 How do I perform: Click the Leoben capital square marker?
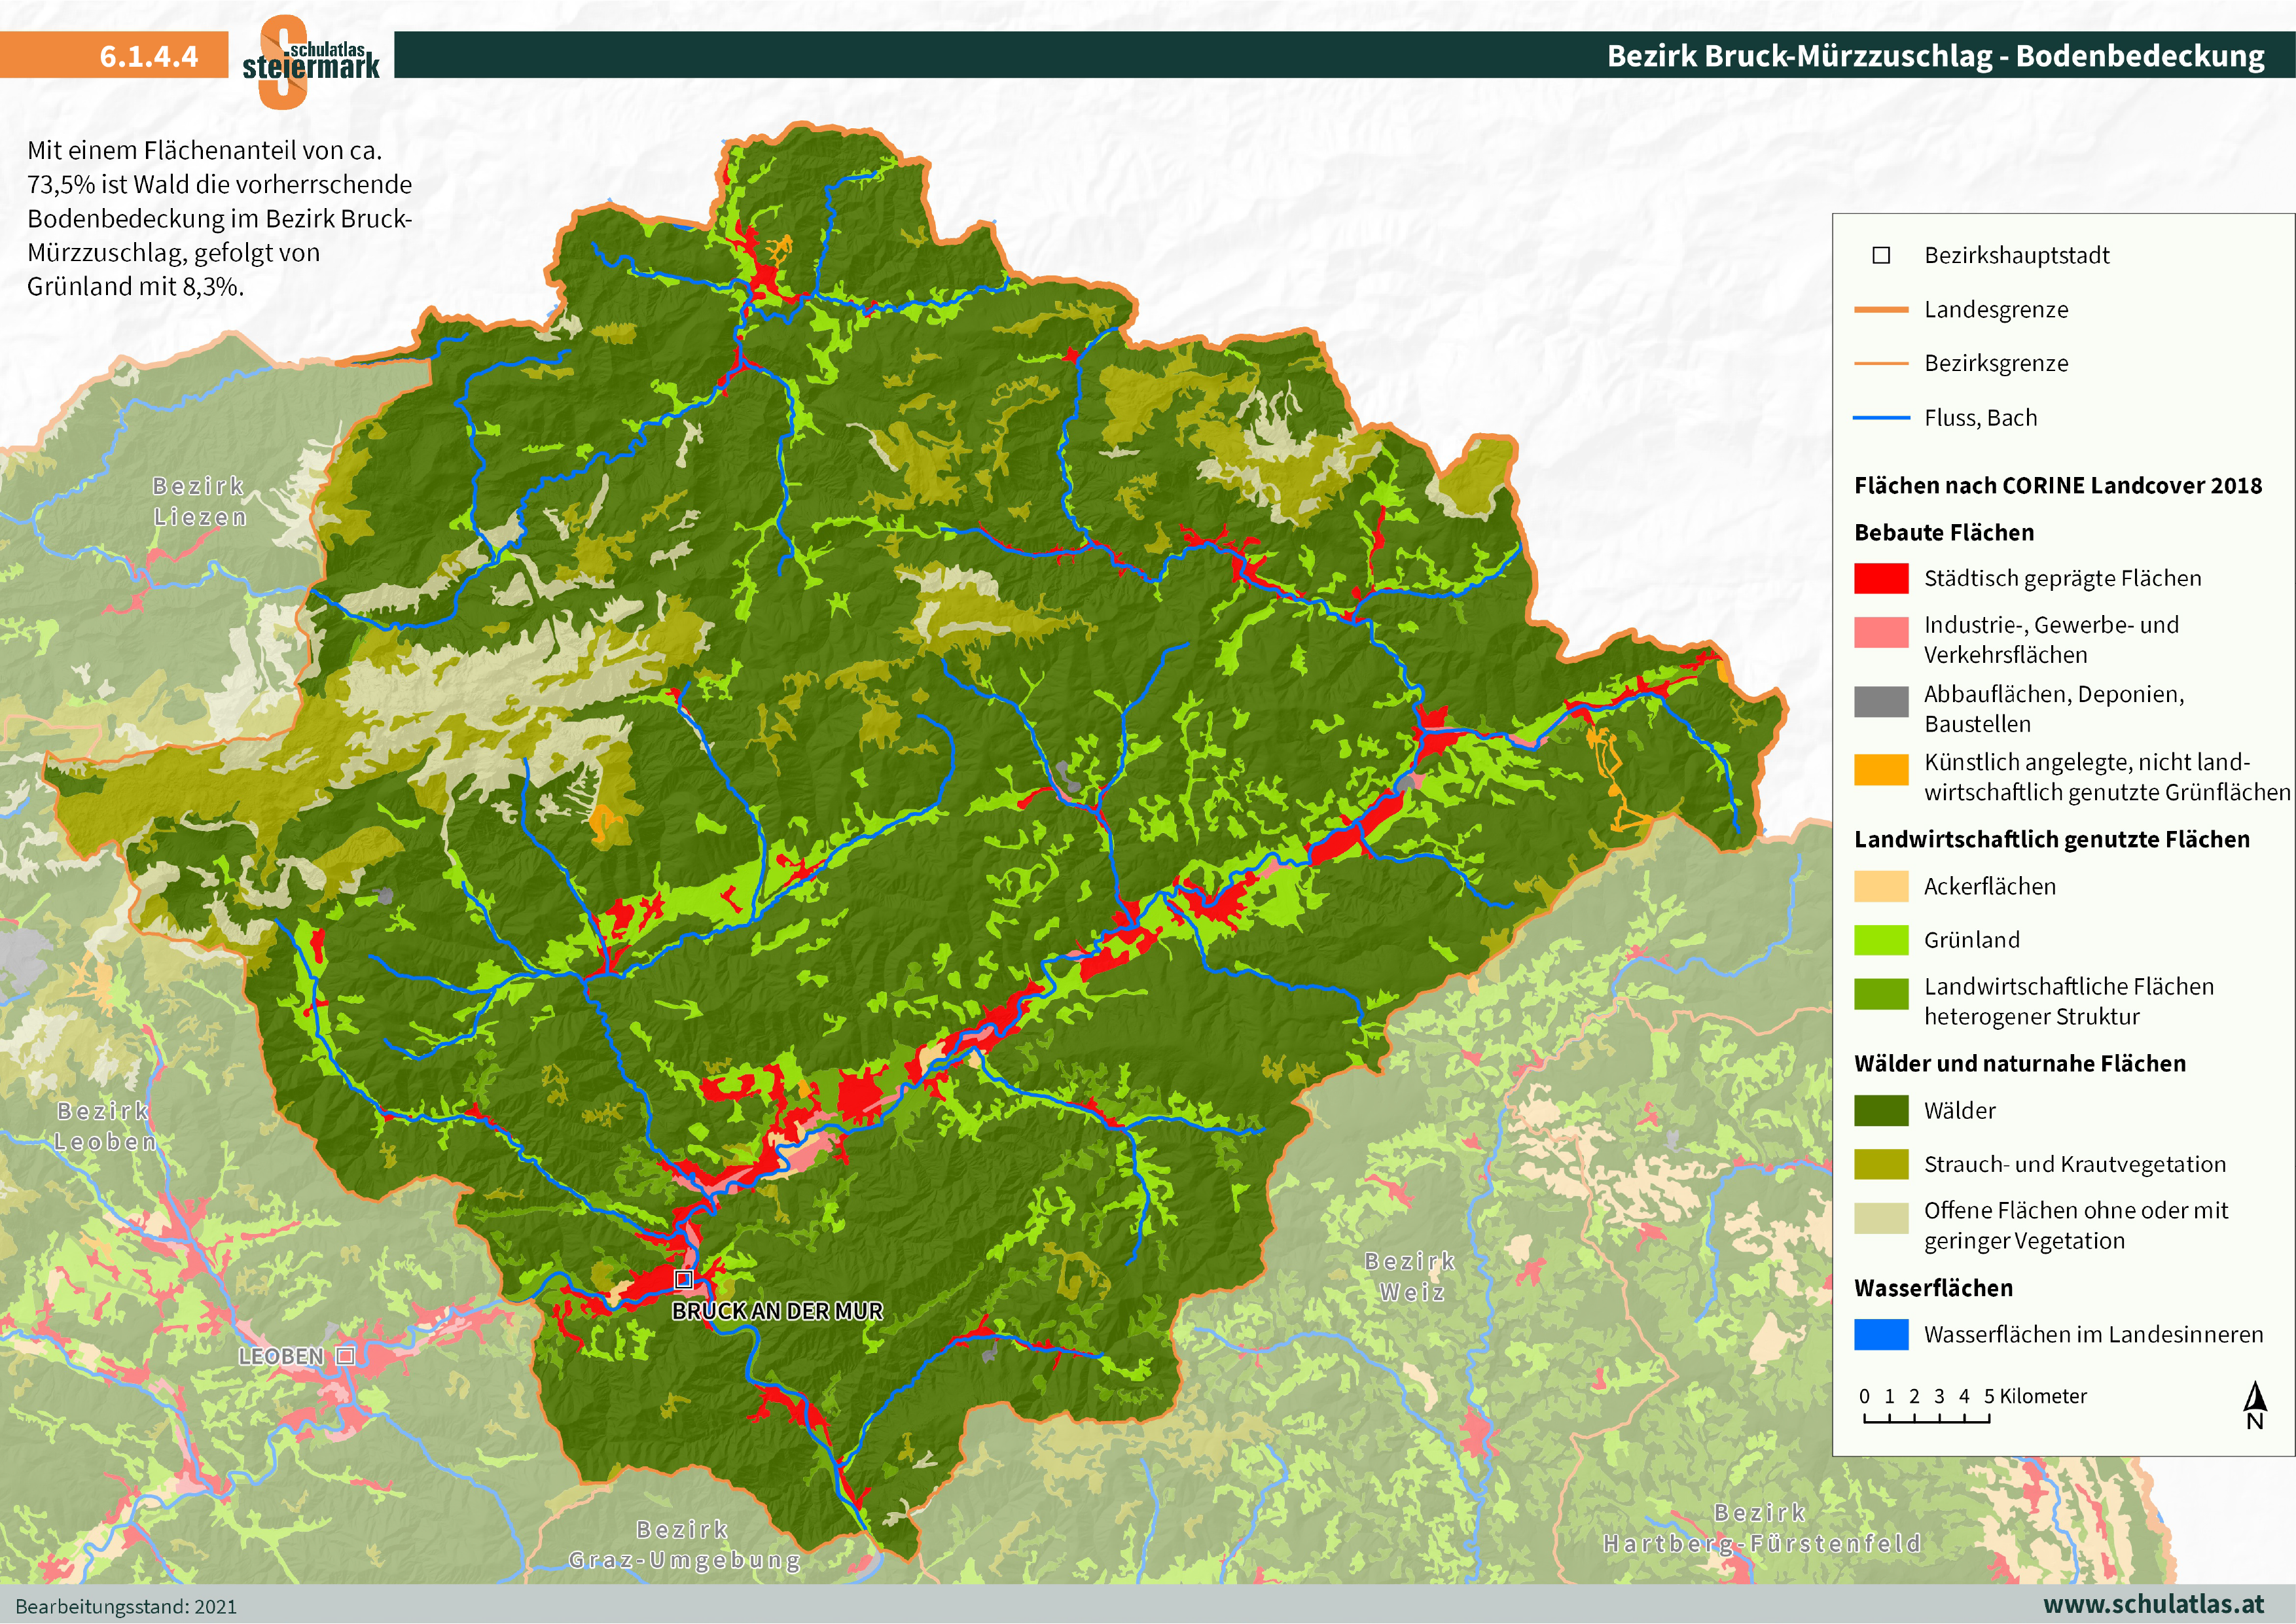point(345,1356)
